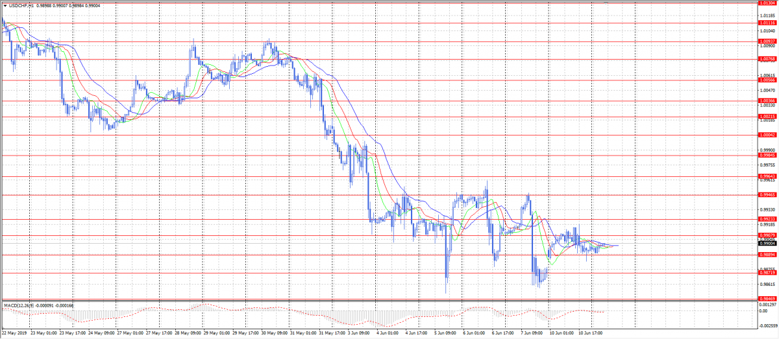The height and width of the screenshot is (339, 779).
Task: Click the 1.00937 red price label
Action: point(768,41)
